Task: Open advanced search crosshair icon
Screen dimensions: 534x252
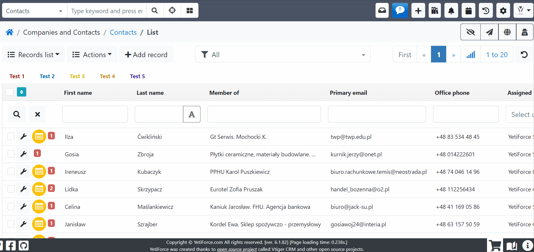Action: pyautogui.click(x=172, y=10)
